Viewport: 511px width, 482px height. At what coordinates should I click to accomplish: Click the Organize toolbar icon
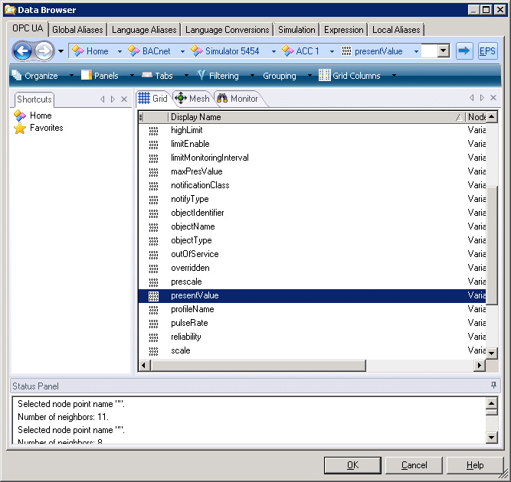click(17, 76)
